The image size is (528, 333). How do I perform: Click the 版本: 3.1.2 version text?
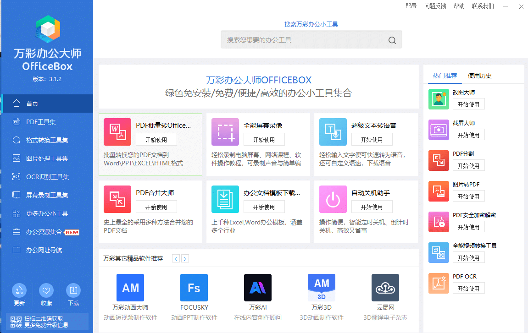pyautogui.click(x=47, y=79)
